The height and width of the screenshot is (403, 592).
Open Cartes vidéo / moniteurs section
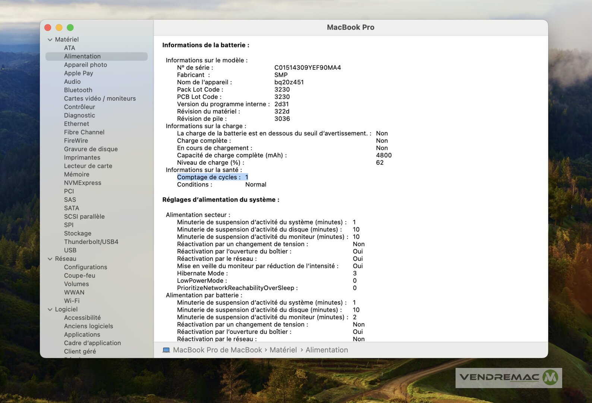click(x=100, y=99)
